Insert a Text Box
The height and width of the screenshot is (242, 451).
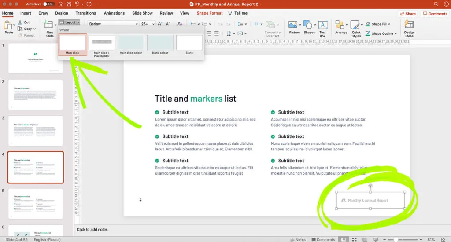tap(322, 29)
